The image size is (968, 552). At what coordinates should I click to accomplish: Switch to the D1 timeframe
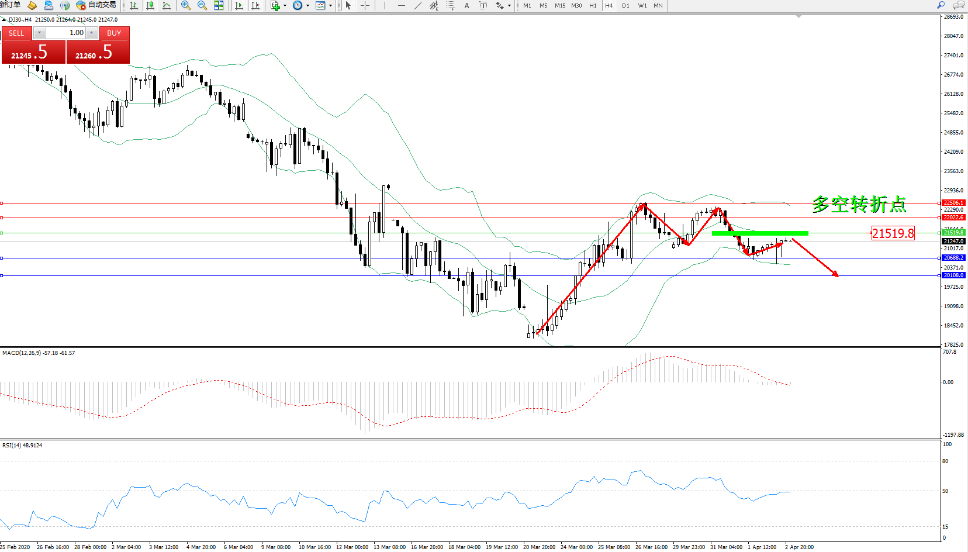coord(625,5)
